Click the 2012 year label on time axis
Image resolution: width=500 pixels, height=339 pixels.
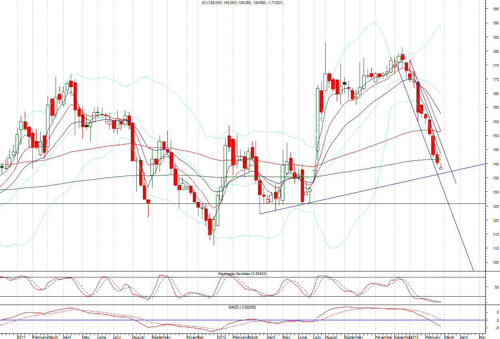[222, 337]
